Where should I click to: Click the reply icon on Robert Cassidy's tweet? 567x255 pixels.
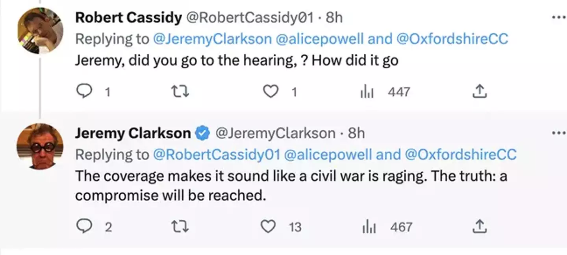pyautogui.click(x=85, y=91)
